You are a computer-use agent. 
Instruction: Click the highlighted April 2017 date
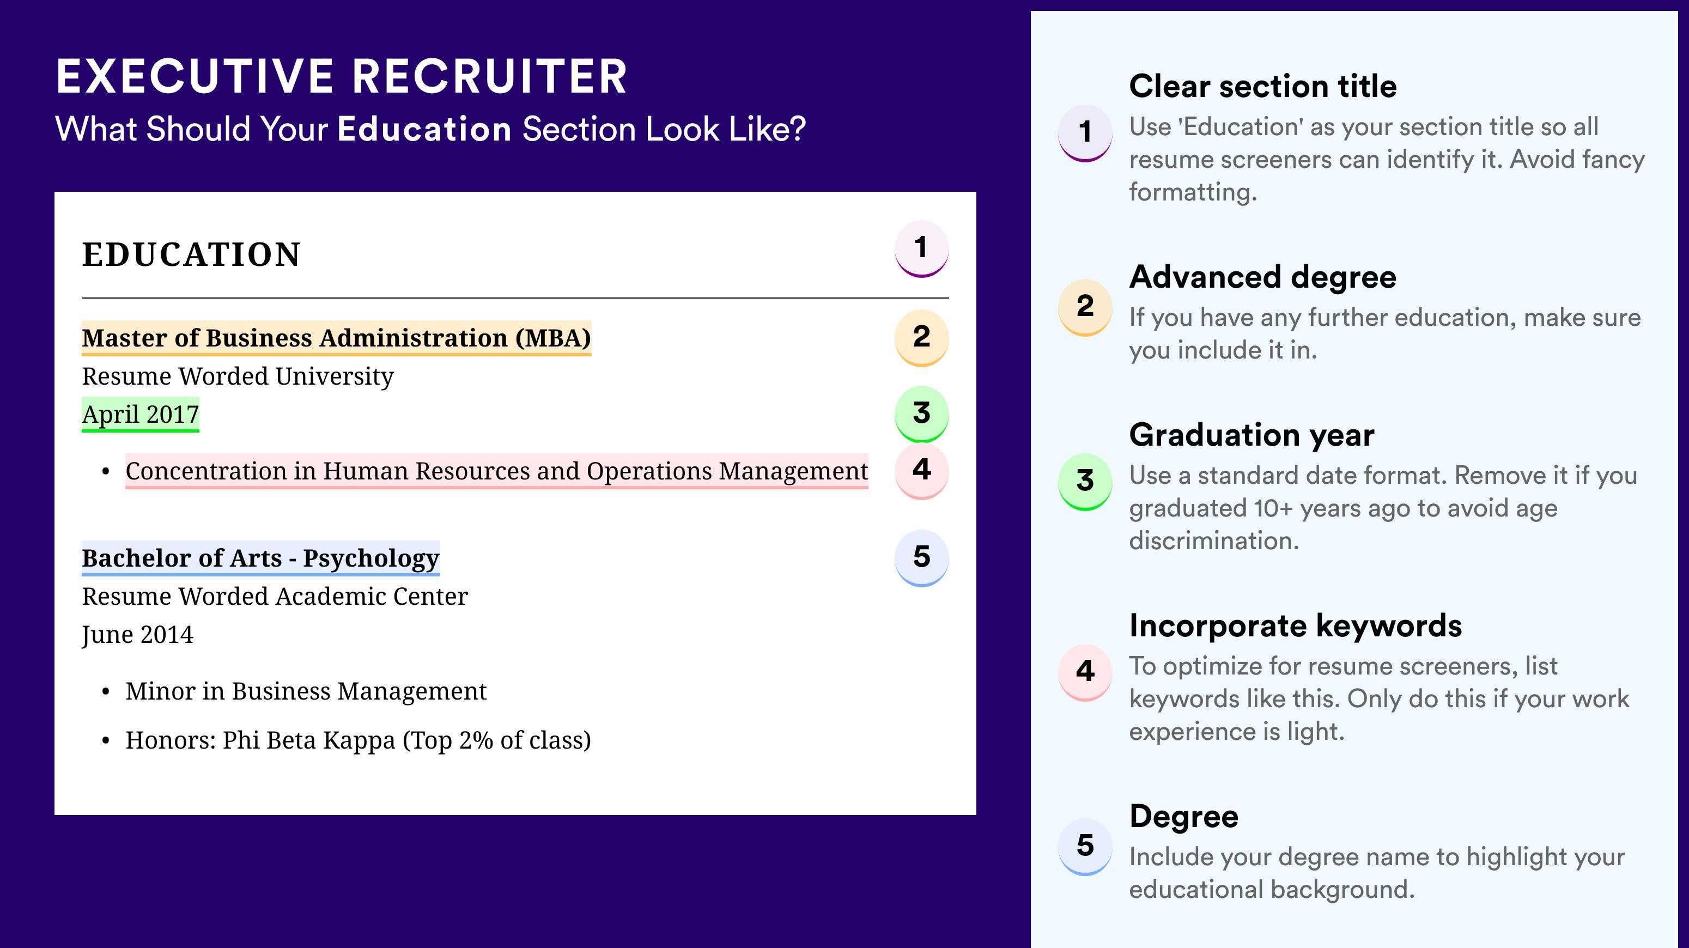(x=141, y=414)
